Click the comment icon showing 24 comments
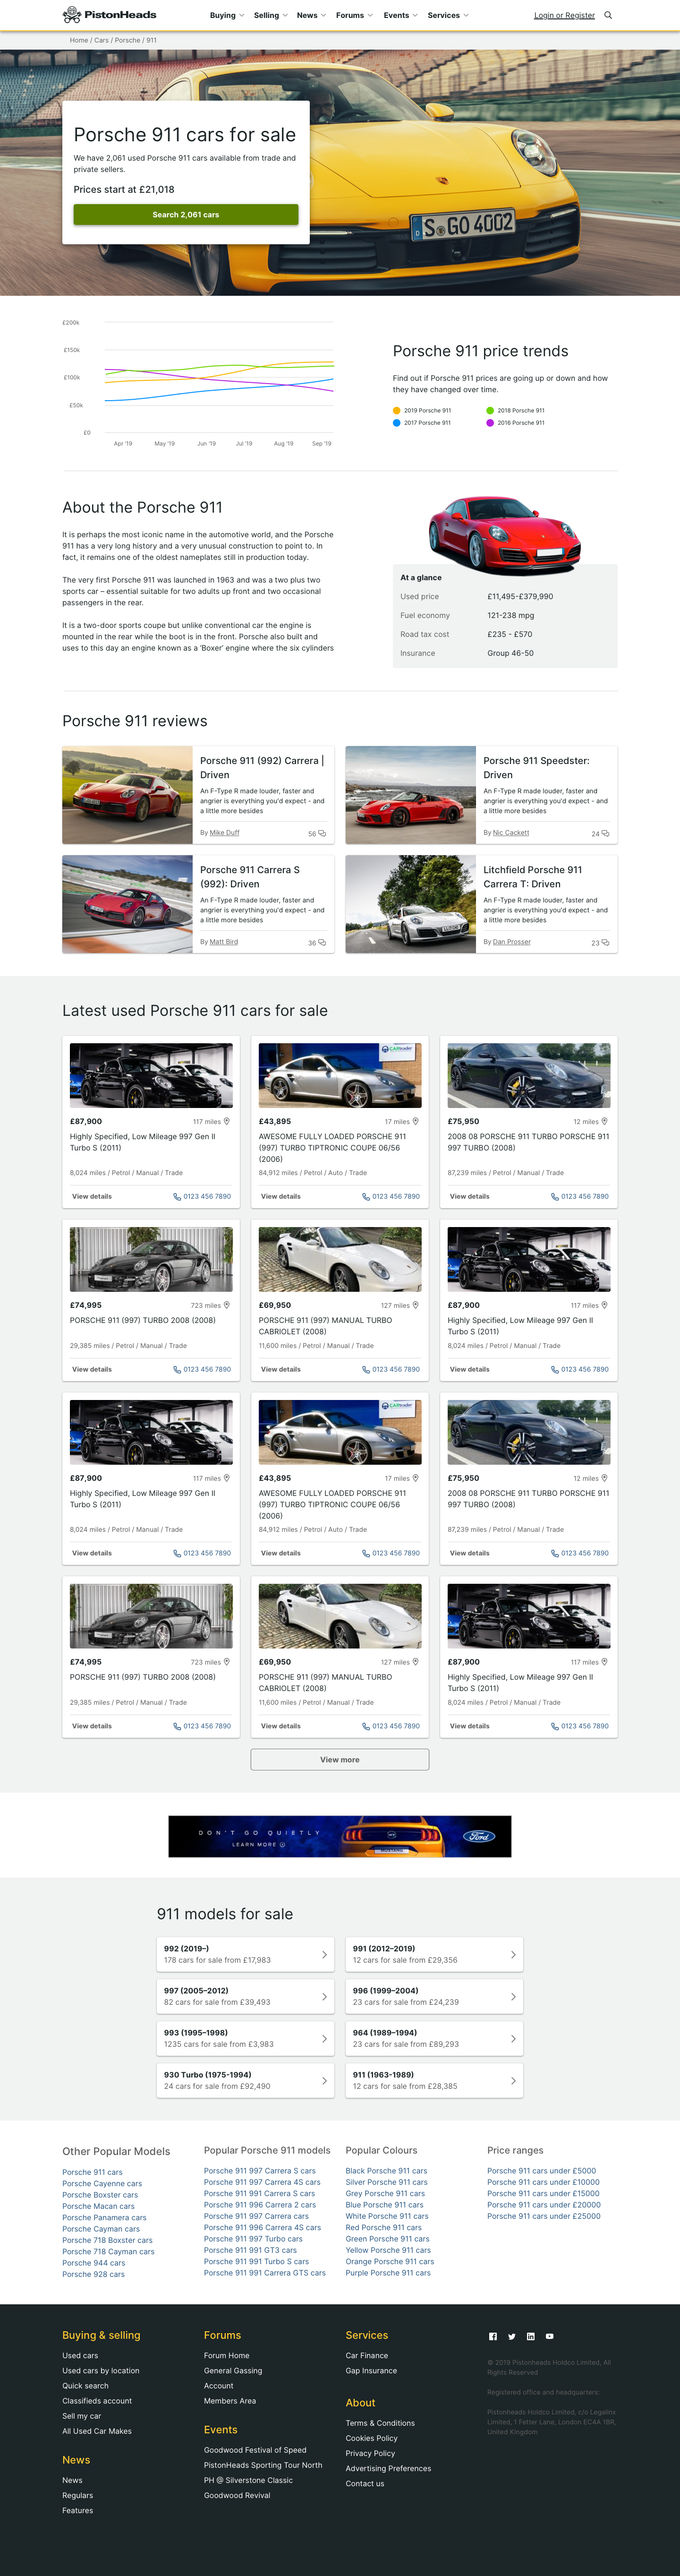 pyautogui.click(x=605, y=833)
